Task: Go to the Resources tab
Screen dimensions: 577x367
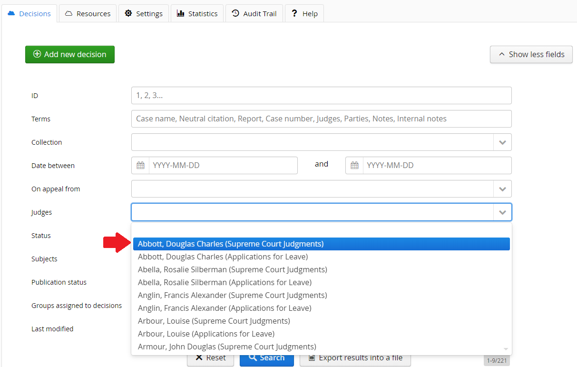Action: (x=88, y=14)
